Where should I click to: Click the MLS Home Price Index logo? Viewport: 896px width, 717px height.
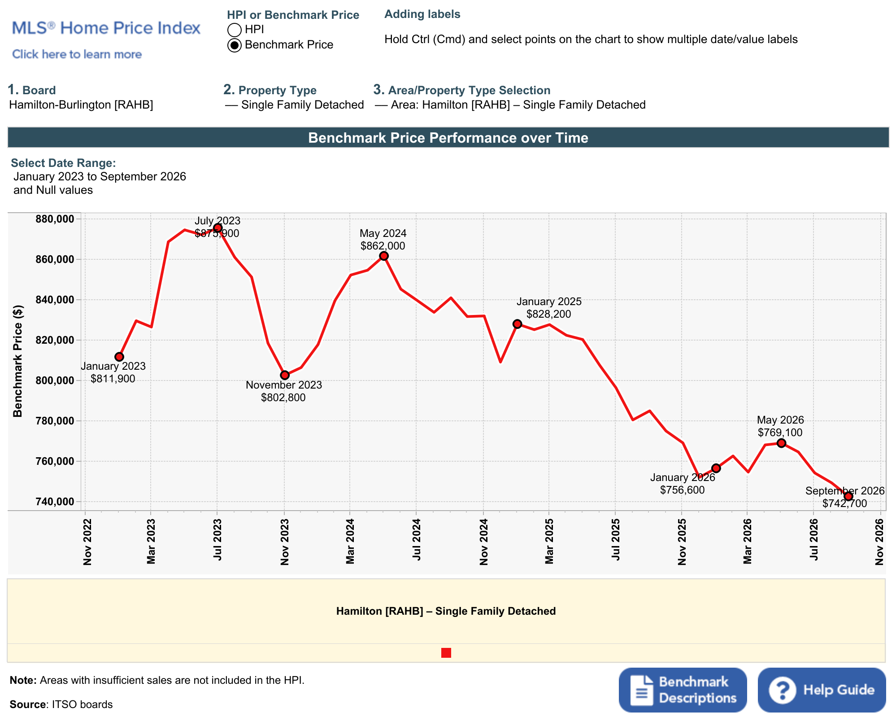tap(106, 28)
